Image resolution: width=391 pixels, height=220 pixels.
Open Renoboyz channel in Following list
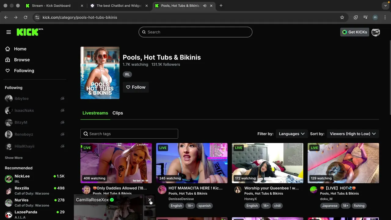click(x=24, y=134)
